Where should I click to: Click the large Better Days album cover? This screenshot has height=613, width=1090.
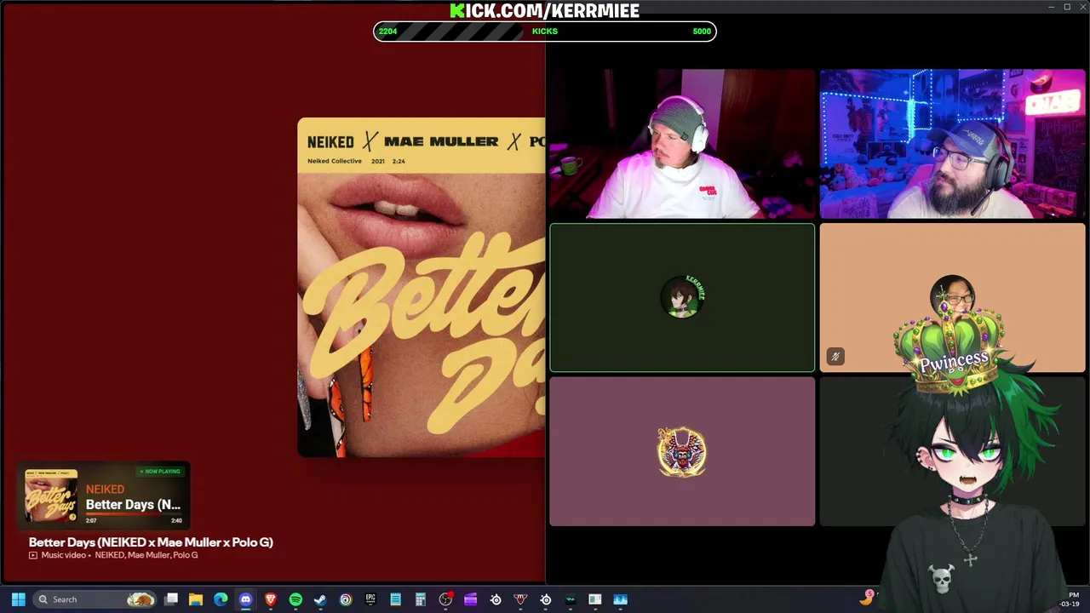coord(422,287)
